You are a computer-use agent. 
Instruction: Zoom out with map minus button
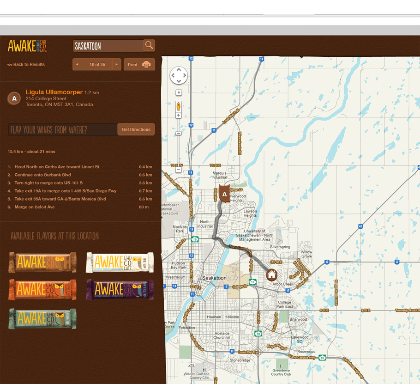pos(179,170)
